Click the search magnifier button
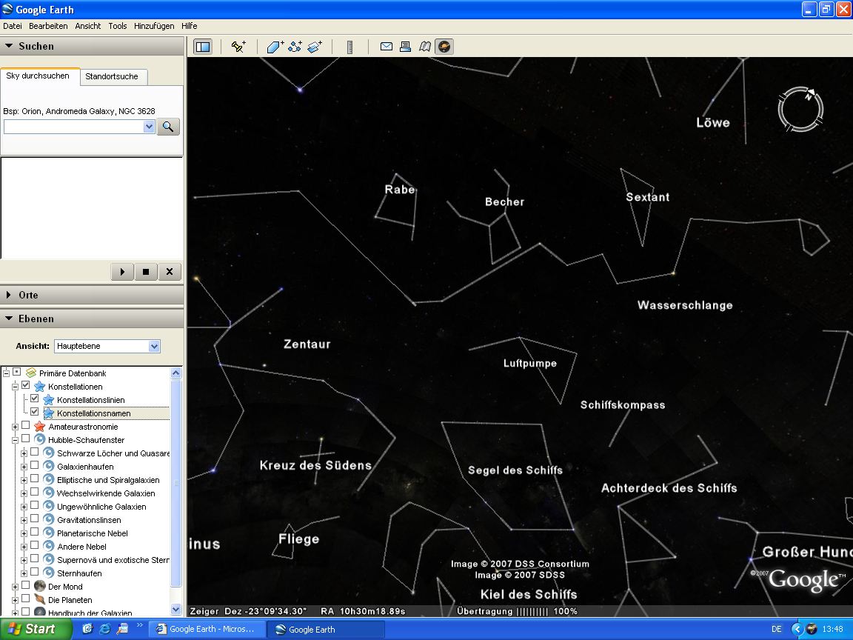 point(168,127)
